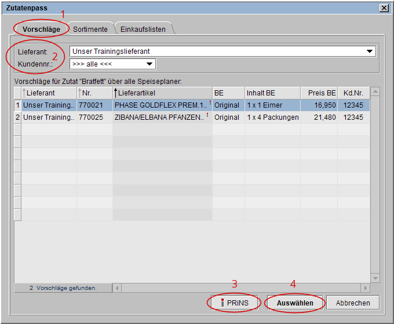Switch to the Sortimente tab
This screenshot has height=324, width=394.
point(90,29)
